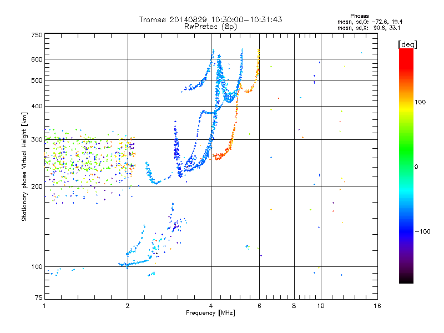The image size is (444, 333).
Task: Click the y-axis tick label '100'
Action: coord(37,267)
